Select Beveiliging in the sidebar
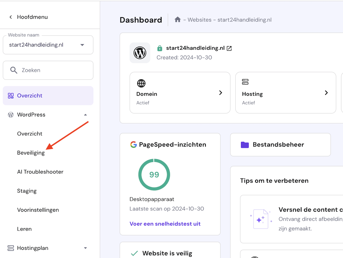This screenshot has width=343, height=258. pos(31,153)
